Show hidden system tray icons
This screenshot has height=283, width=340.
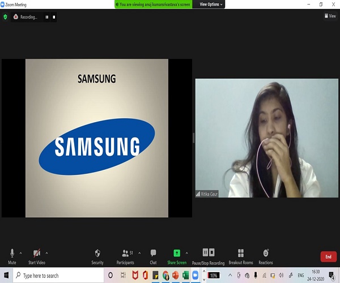tap(230, 275)
